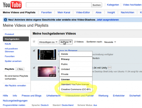The width and height of the screenshot is (142, 108).
Task: Click the HD badge next to Unity video
Action: coord(110,68)
